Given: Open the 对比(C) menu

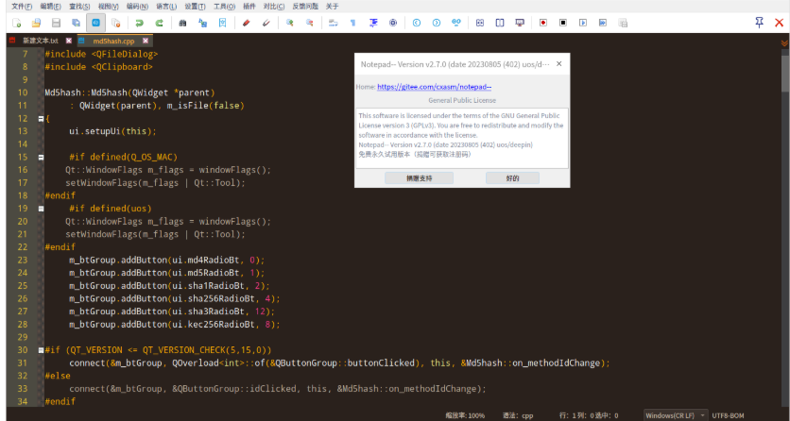Looking at the screenshot, I should (x=274, y=7).
